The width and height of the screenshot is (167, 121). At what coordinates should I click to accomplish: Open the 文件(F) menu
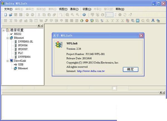[8, 9]
